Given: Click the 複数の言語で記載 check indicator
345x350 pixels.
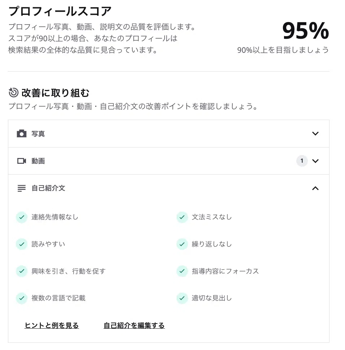Looking at the screenshot, I should pyautogui.click(x=22, y=298).
